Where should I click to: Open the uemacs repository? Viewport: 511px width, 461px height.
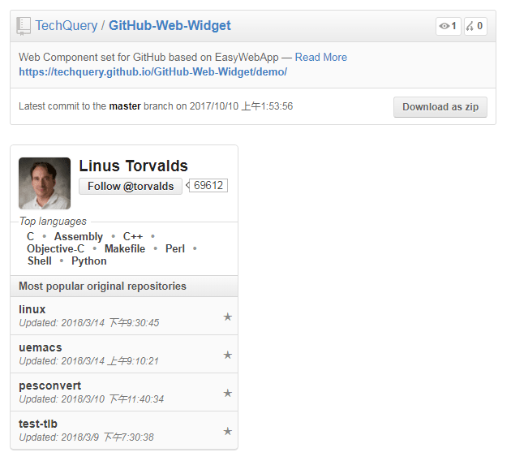point(40,347)
